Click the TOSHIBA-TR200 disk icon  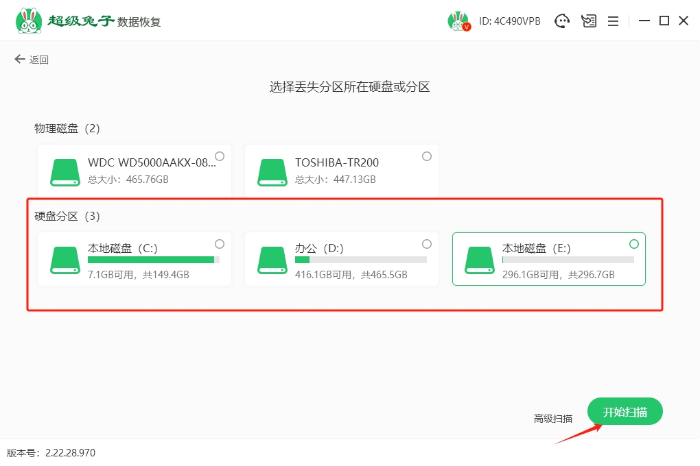pos(272,171)
